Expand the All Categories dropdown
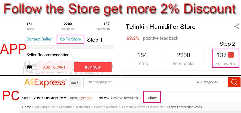 tap(210, 82)
